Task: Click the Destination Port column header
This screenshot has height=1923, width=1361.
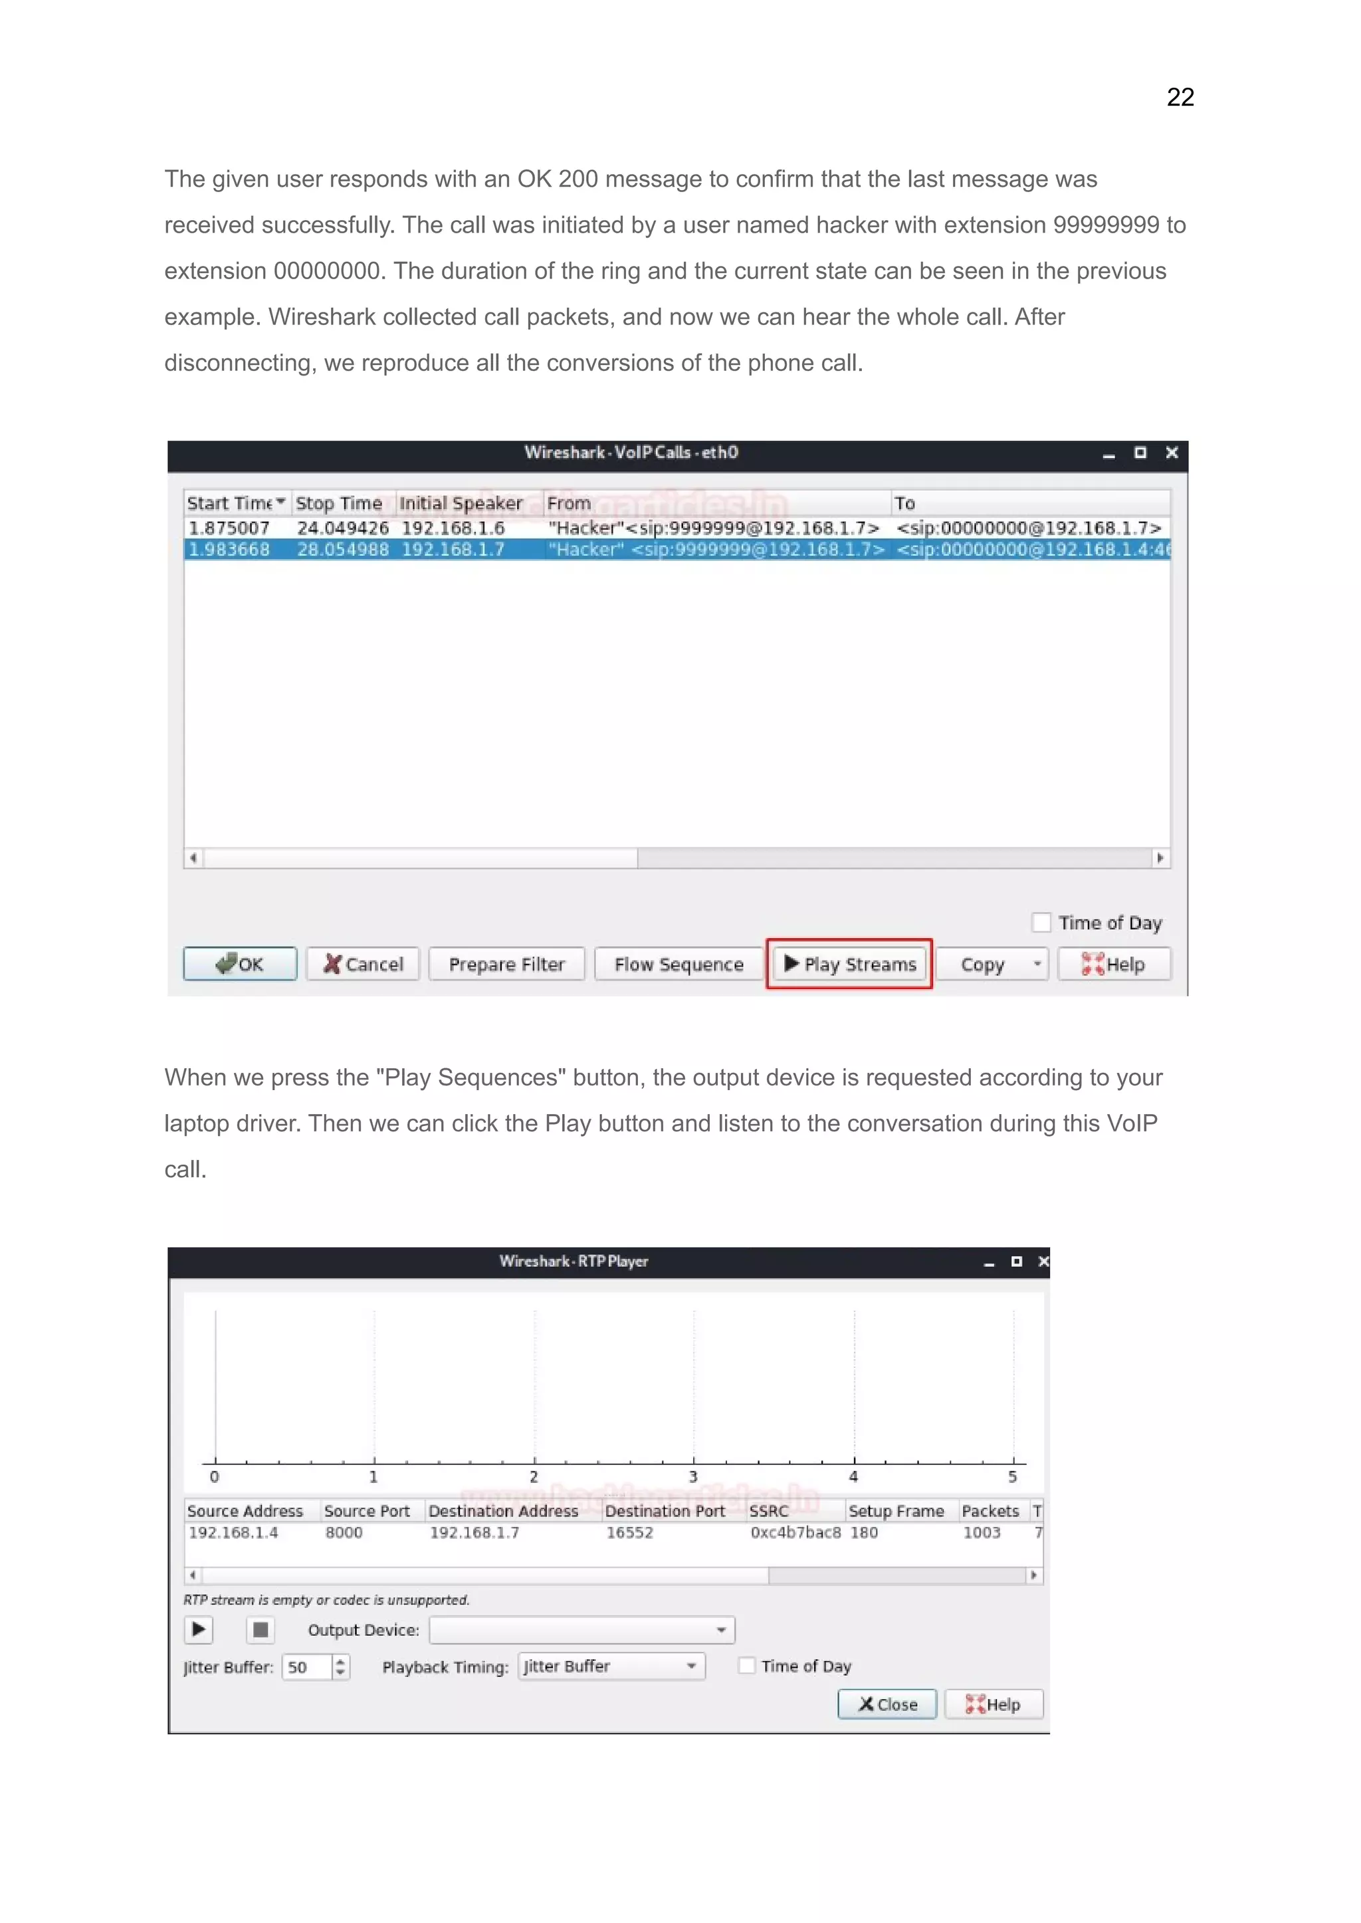Action: 674,1511
